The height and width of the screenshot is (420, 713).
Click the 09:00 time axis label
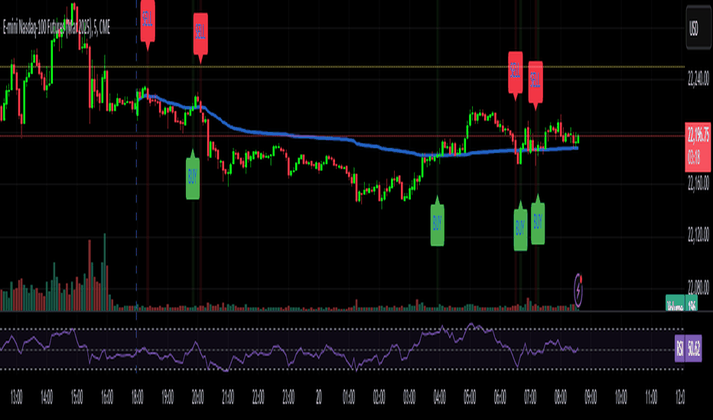click(x=591, y=397)
